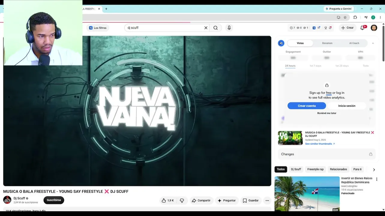Submit search with magnifying glass icon

click(215, 28)
